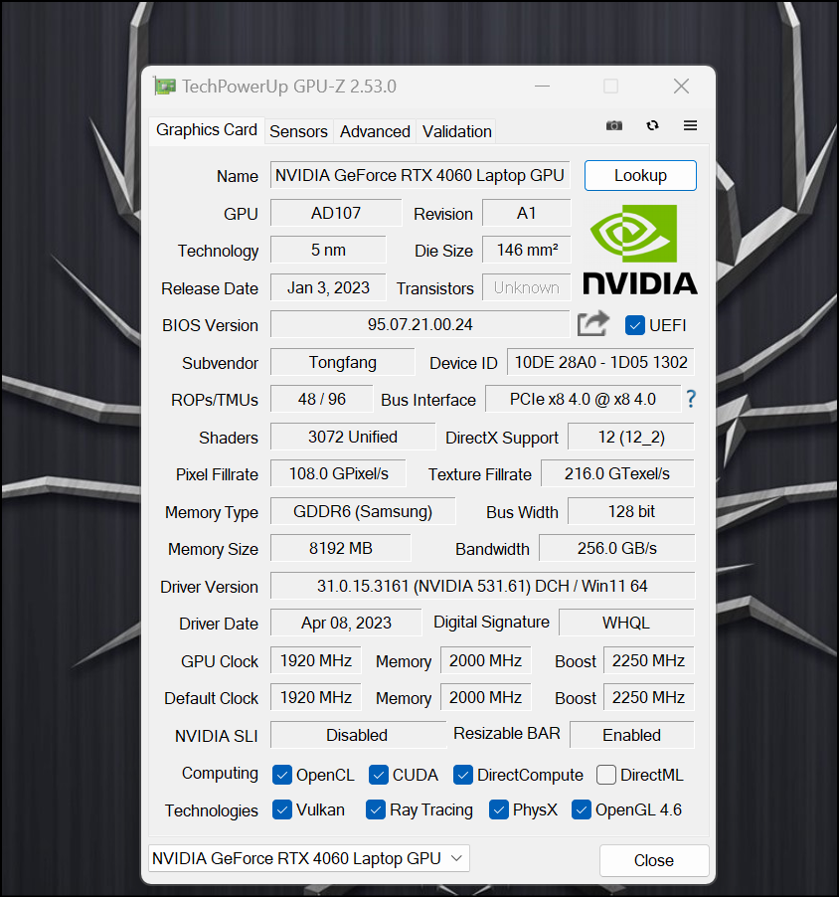Click the GPU field showing AD107
Viewport: 839px width, 897px height.
click(336, 213)
